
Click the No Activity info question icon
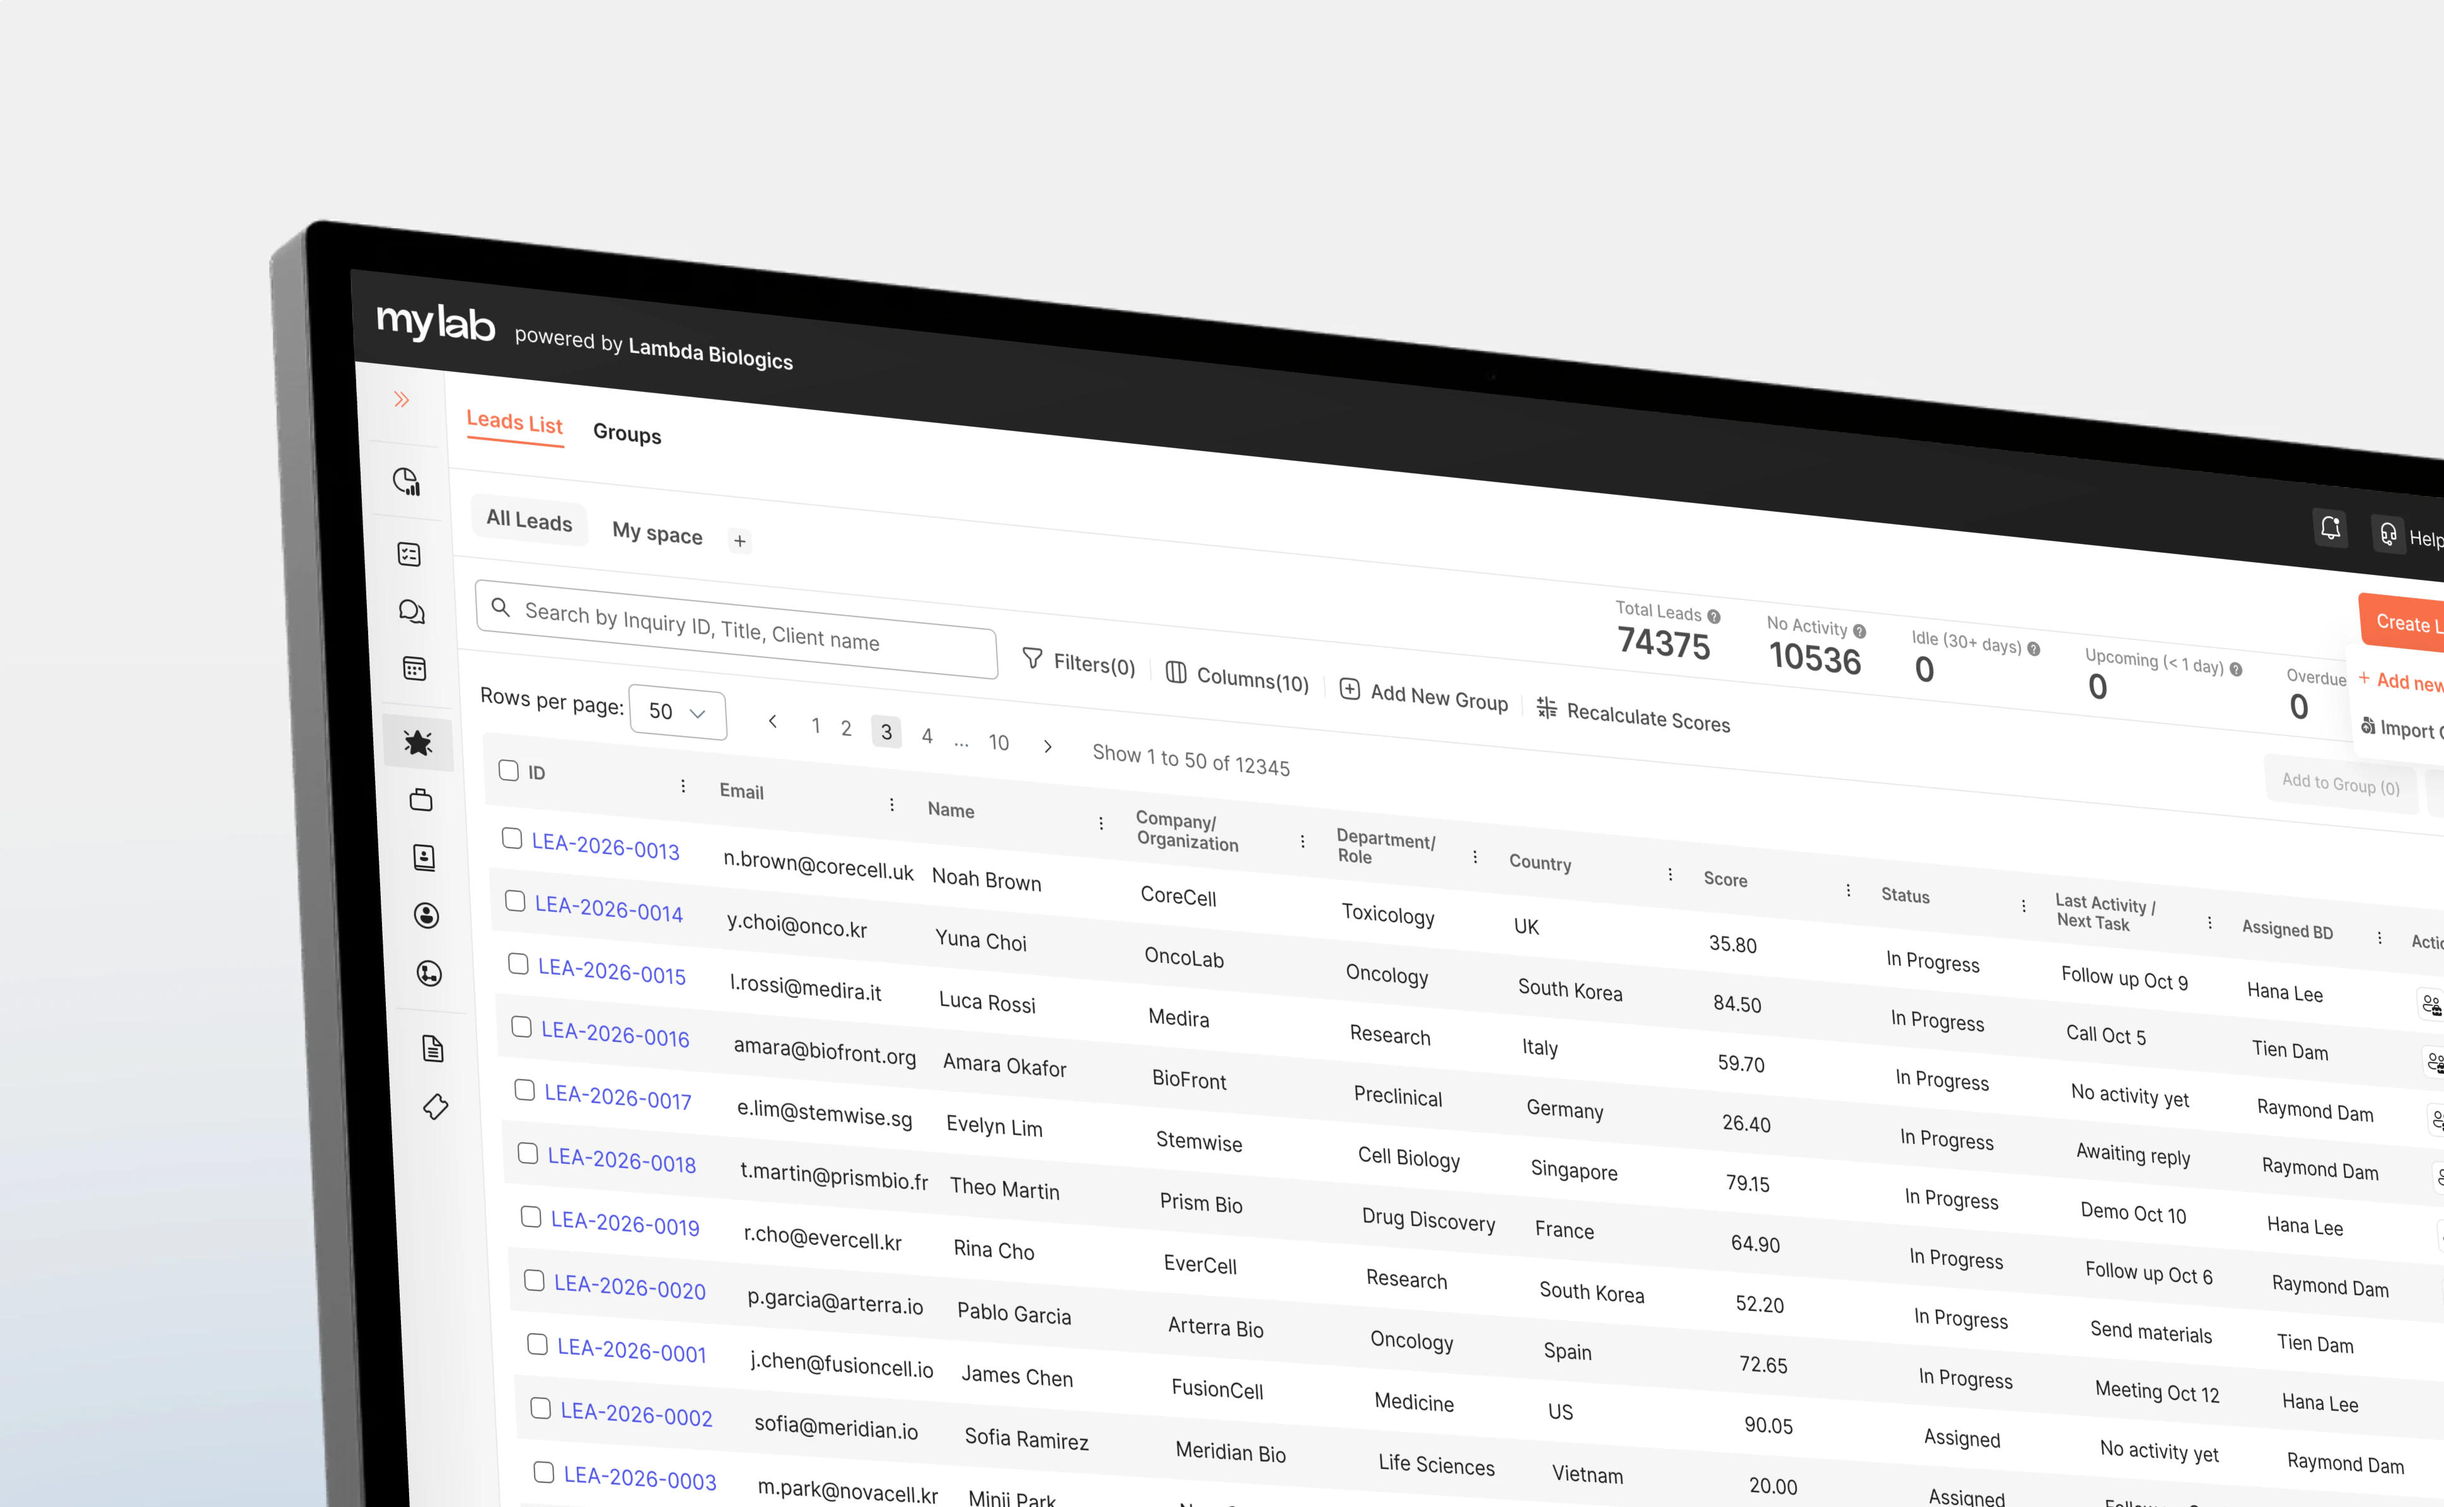1860,631
